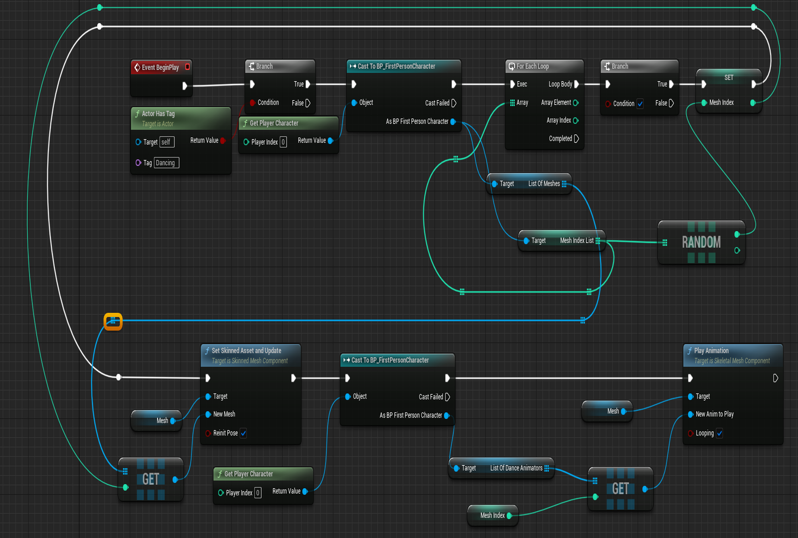Select the orange-highlighted reroute node
Viewport: 798px width, 538px height.
pyautogui.click(x=113, y=321)
